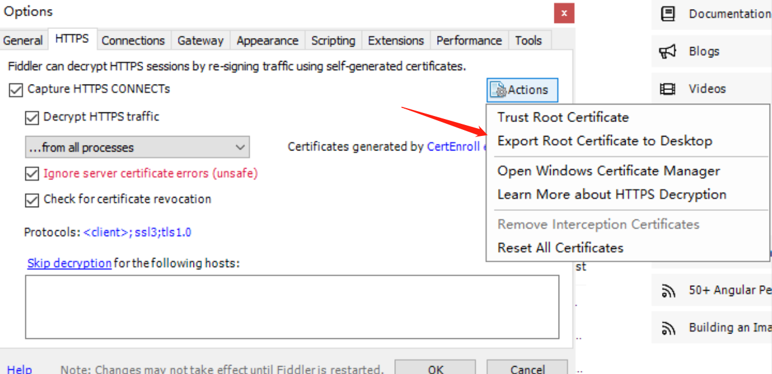Uncheck Decrypt HTTPS traffic
Image resolution: width=772 pixels, height=374 pixels.
point(31,118)
